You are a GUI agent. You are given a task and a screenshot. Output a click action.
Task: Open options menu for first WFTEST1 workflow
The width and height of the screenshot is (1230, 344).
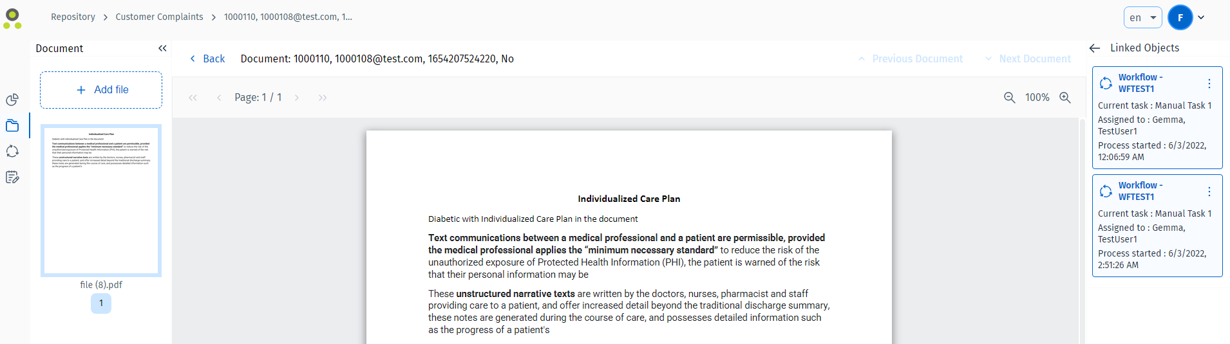1209,84
